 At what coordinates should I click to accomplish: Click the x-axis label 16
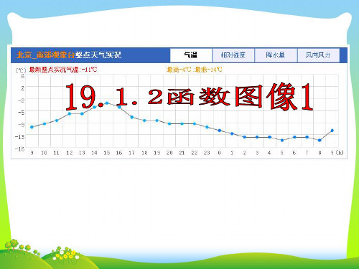point(119,153)
